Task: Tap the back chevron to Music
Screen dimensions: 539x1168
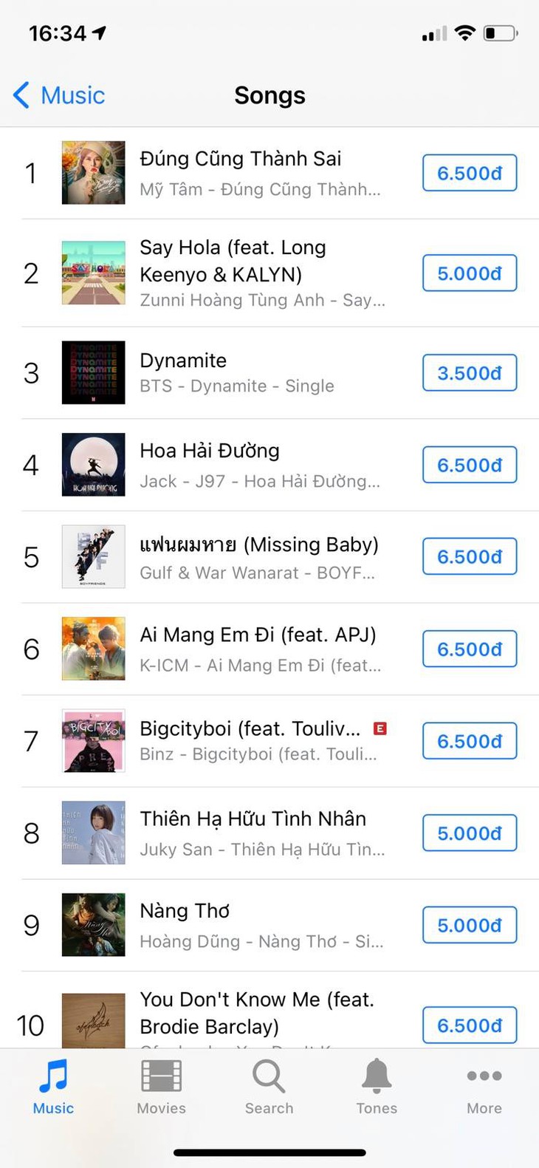Action: point(21,95)
